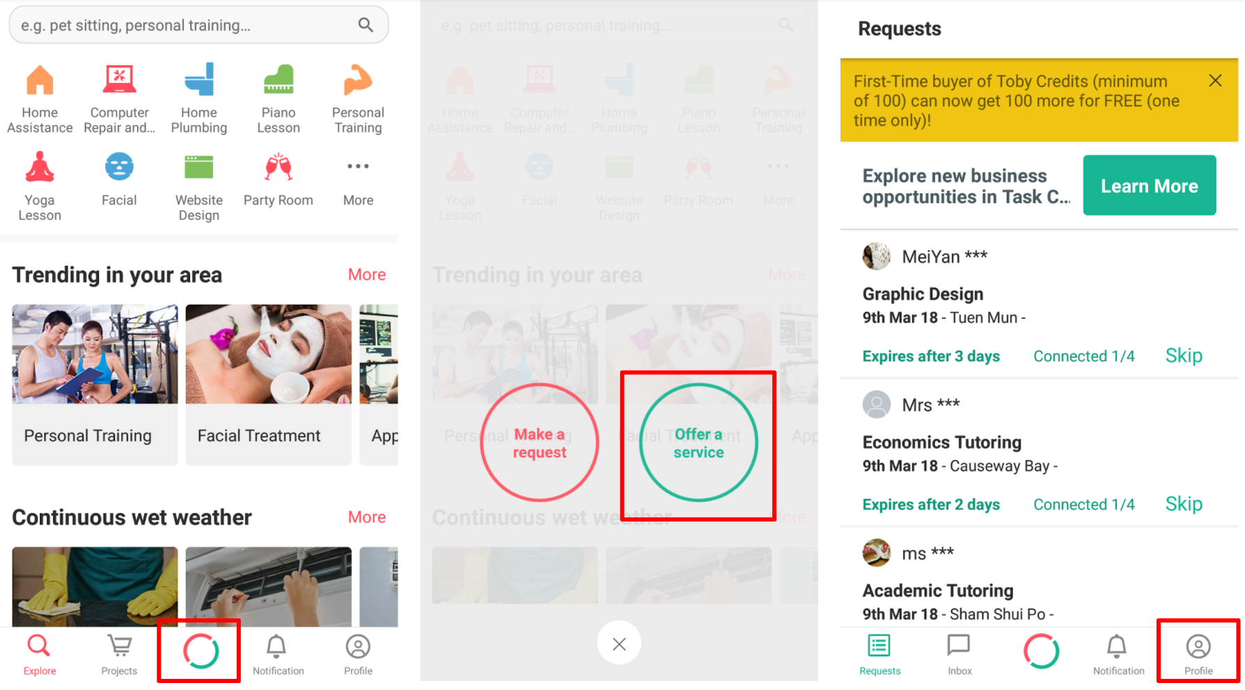Open the Facial Treatment thumbnail card
1245x690 pixels.
(x=269, y=385)
